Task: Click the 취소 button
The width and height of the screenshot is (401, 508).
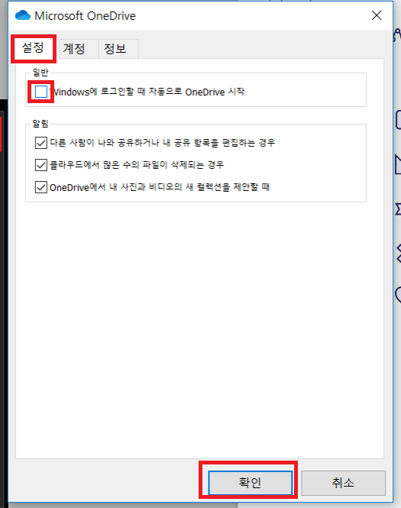Action: coord(343,483)
